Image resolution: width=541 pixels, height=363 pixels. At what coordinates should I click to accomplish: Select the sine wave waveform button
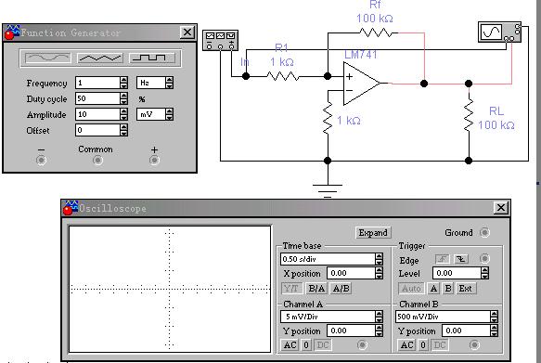[x=48, y=58]
